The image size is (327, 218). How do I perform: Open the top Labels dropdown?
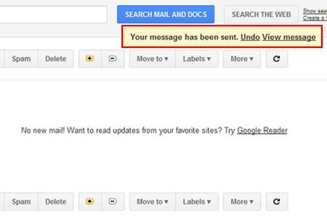pyautogui.click(x=196, y=59)
